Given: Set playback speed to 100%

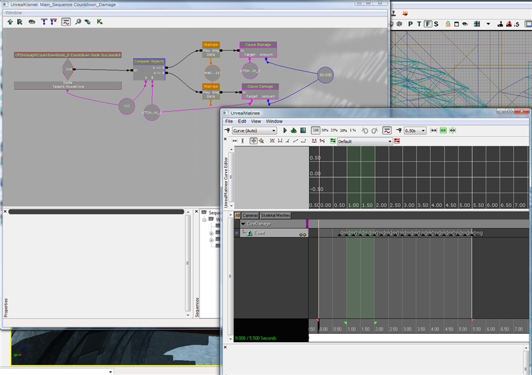Looking at the screenshot, I should click(315, 130).
